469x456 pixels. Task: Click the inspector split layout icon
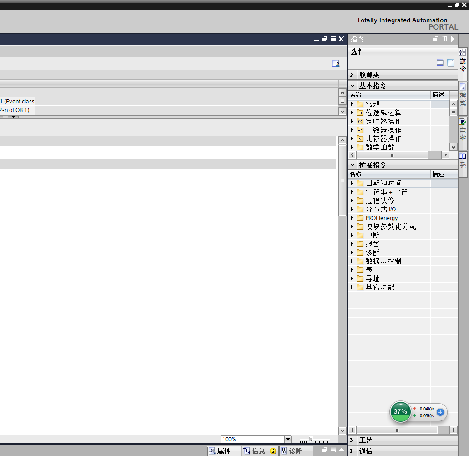[x=333, y=450]
